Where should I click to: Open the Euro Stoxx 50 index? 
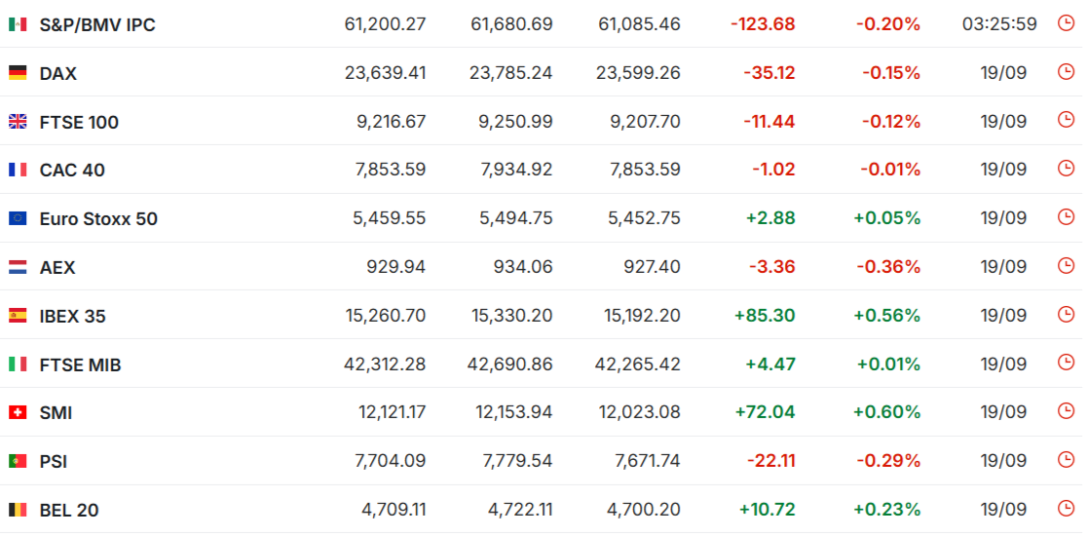click(98, 219)
